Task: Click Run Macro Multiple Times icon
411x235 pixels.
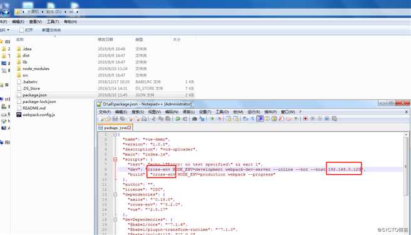Action: point(327,119)
